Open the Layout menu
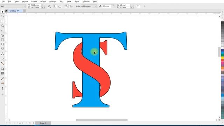This screenshot has height=126, width=224. (25, 1)
